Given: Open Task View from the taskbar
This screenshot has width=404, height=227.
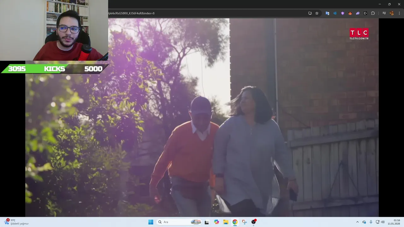Looking at the screenshot, I should [x=207, y=222].
